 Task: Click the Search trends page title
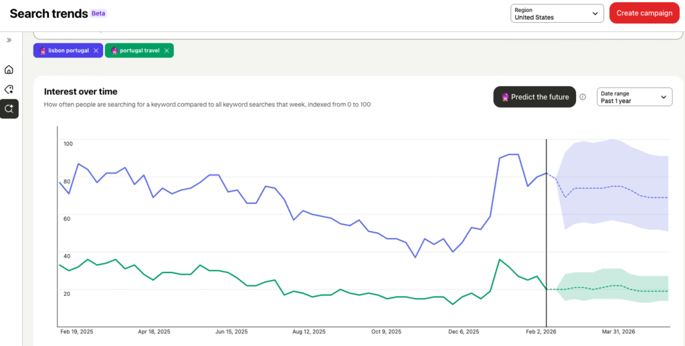(47, 13)
